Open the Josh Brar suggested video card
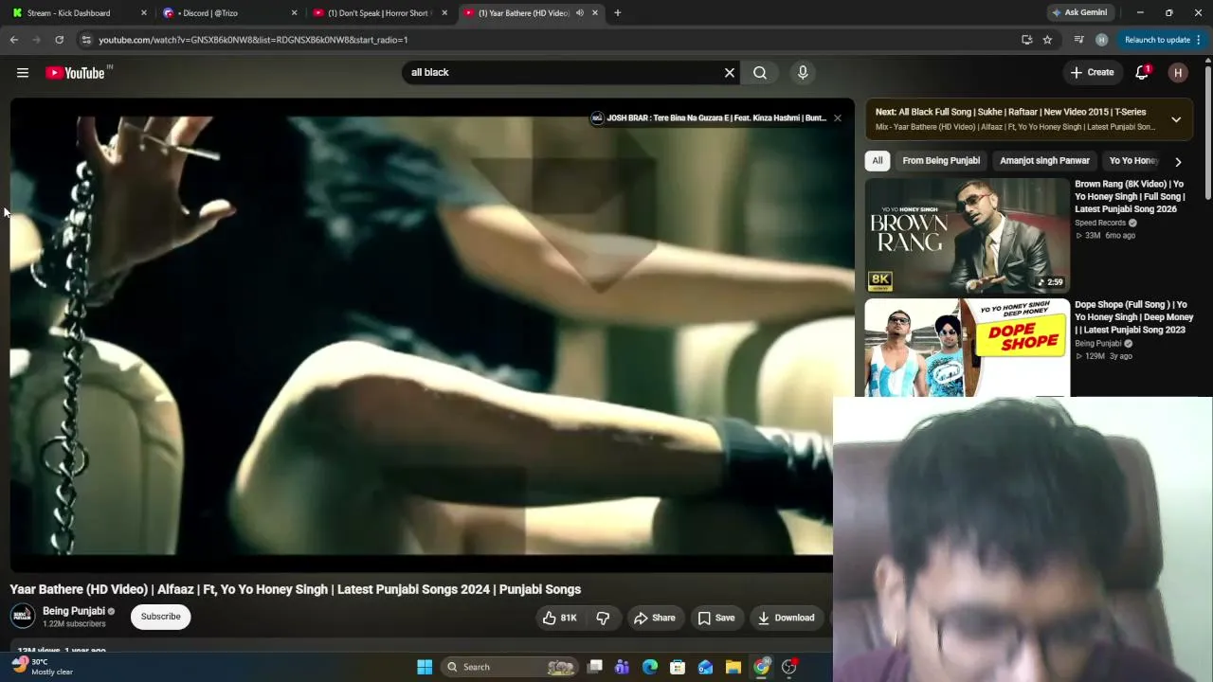The width and height of the screenshot is (1213, 682). coord(709,118)
